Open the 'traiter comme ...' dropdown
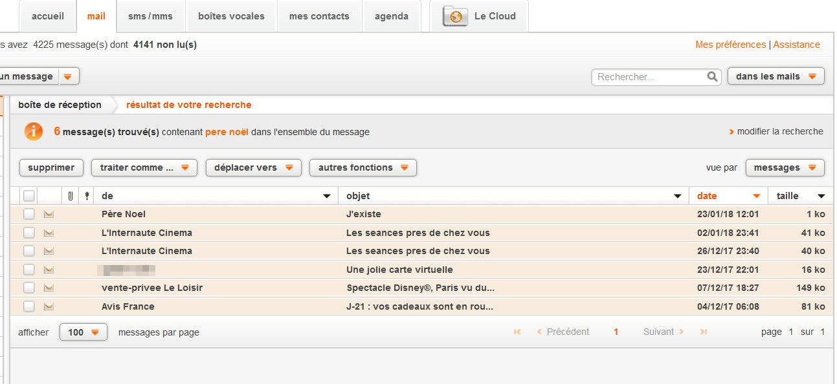Screen dimensions: 837x384 (x=144, y=167)
